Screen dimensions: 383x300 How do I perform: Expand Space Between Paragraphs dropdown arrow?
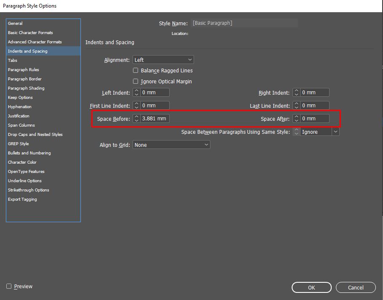tap(335, 132)
